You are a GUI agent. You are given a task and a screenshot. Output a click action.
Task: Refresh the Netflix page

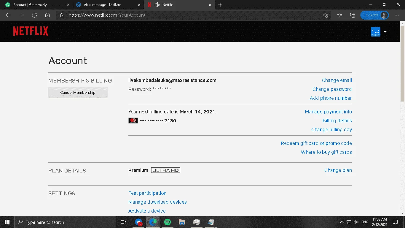pos(34,15)
